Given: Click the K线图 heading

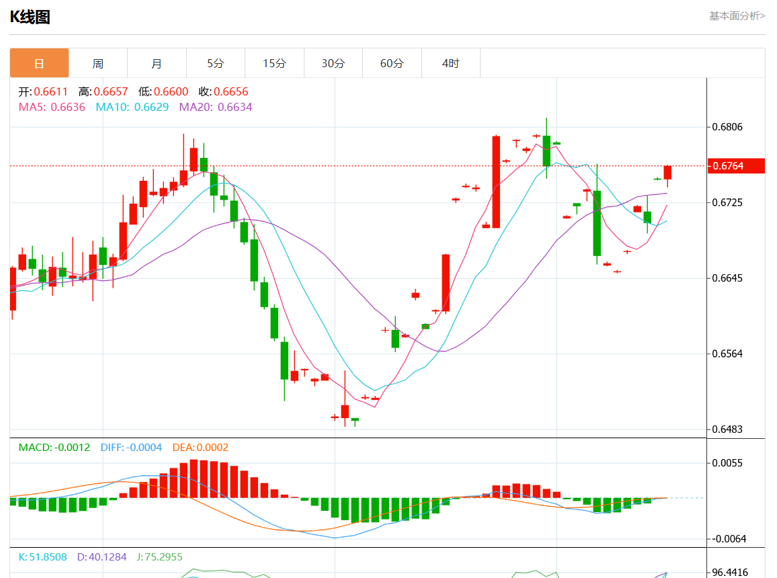Looking at the screenshot, I should click(30, 17).
